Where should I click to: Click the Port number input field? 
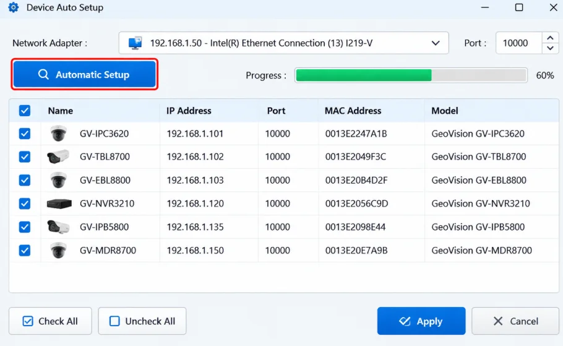click(519, 43)
